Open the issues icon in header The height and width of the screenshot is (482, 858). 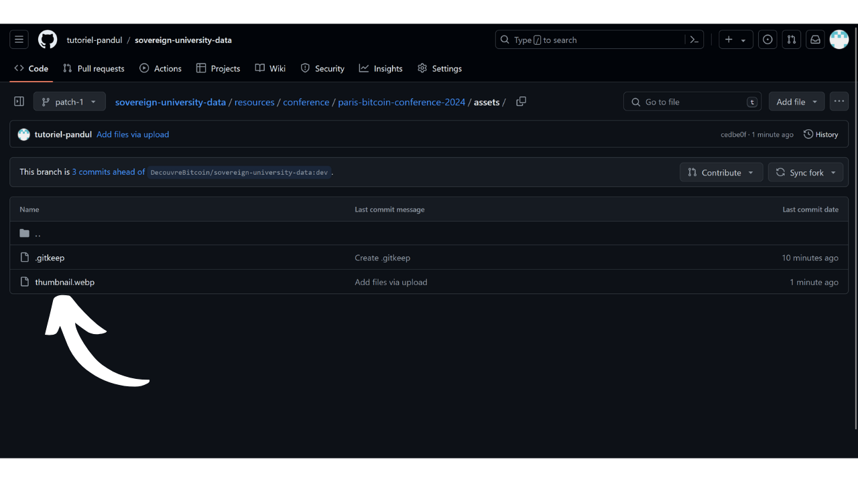click(768, 39)
